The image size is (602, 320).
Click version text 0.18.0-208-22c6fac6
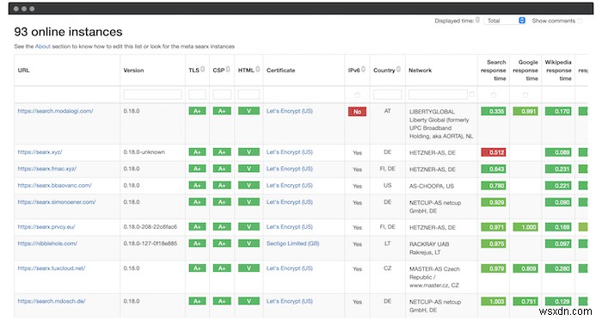(x=150, y=226)
